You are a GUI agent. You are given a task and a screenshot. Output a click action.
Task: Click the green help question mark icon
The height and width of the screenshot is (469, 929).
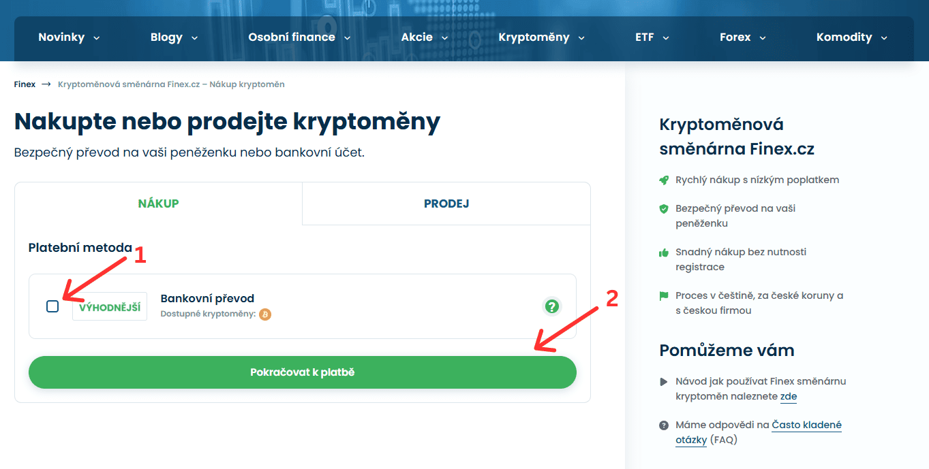552,306
